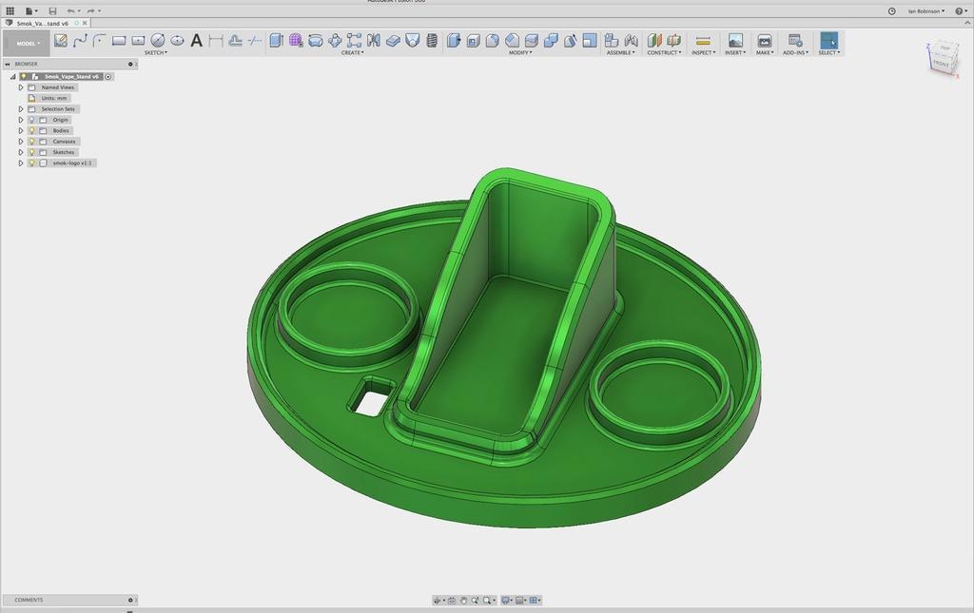Open the MODIFY menu dropdown
This screenshot has height=613, width=974.
tap(520, 52)
